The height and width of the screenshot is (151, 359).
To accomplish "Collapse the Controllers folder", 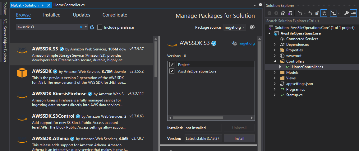I will point(275,61).
